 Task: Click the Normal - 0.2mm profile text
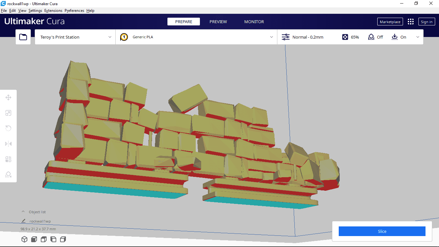308,37
